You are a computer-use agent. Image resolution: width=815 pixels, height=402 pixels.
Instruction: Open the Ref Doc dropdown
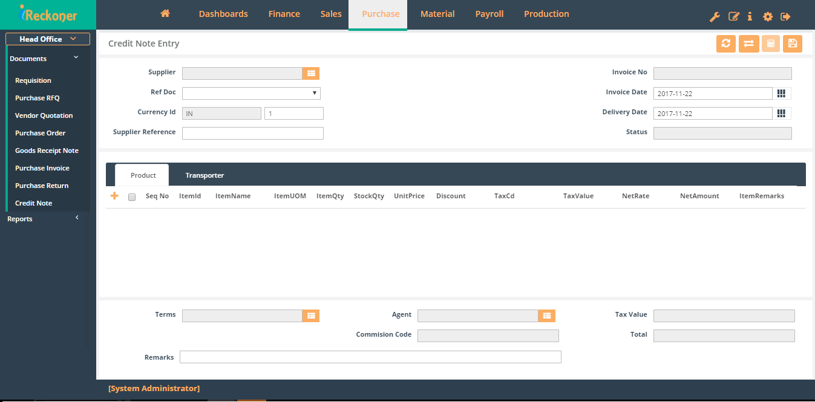[x=314, y=92]
